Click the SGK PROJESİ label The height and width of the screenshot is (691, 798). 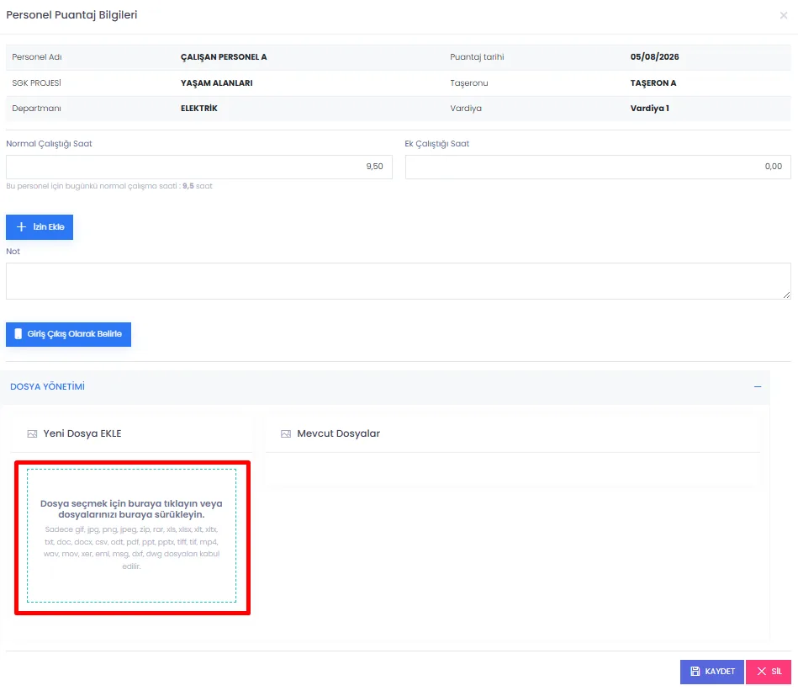pos(37,83)
